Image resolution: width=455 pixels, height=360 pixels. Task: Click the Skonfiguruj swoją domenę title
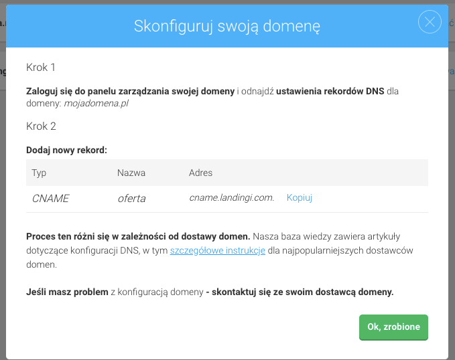coord(227,26)
